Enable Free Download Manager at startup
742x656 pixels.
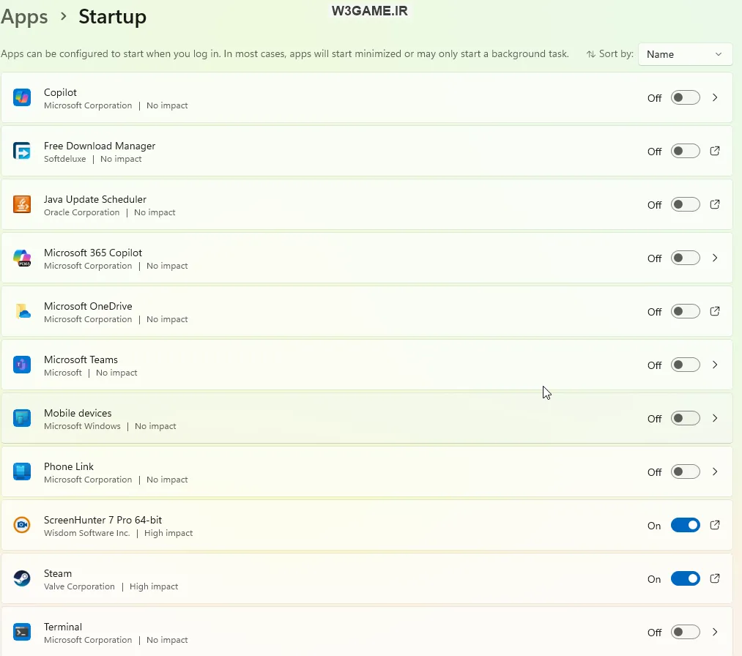coord(685,152)
